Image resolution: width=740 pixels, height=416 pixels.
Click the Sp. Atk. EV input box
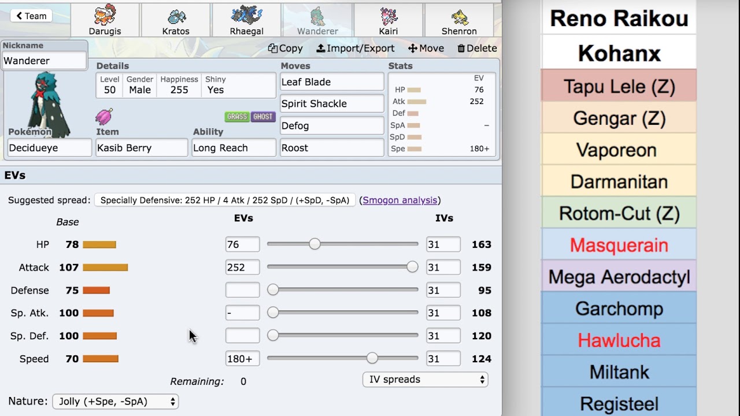coord(242,313)
